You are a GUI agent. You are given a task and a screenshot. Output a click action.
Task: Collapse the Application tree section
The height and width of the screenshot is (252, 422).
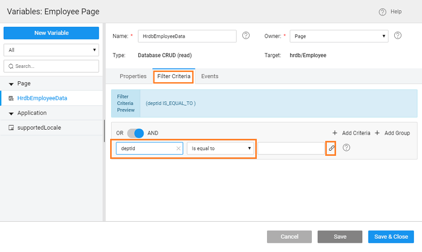11,113
